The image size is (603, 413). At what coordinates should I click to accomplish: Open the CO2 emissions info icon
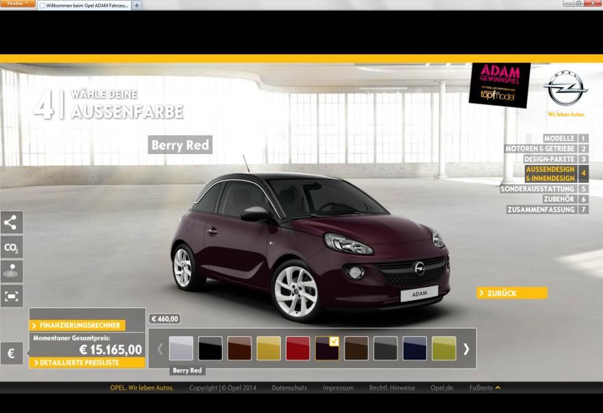[11, 247]
